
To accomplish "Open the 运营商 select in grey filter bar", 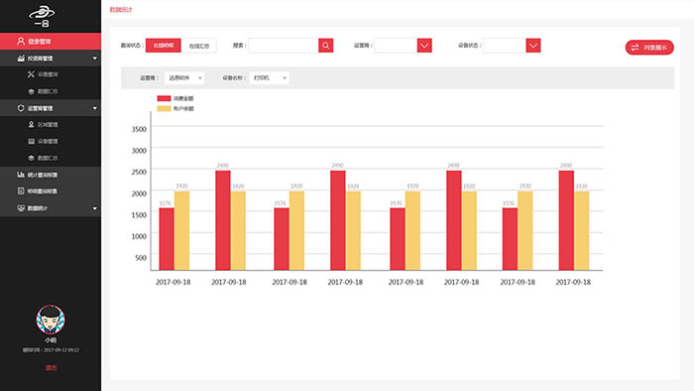I will 184,78.
